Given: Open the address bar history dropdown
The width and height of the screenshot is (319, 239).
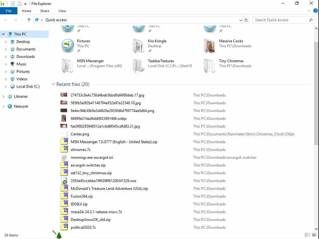Looking at the screenshot, I should (x=241, y=20).
